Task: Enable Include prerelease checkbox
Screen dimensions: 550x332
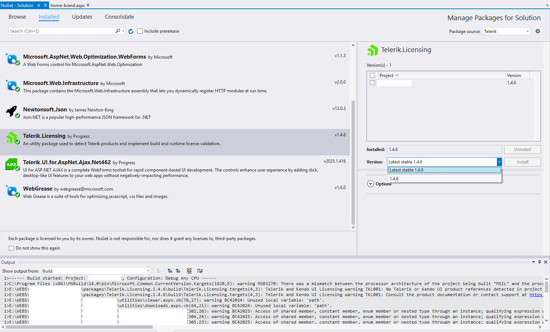Action: 140,31
